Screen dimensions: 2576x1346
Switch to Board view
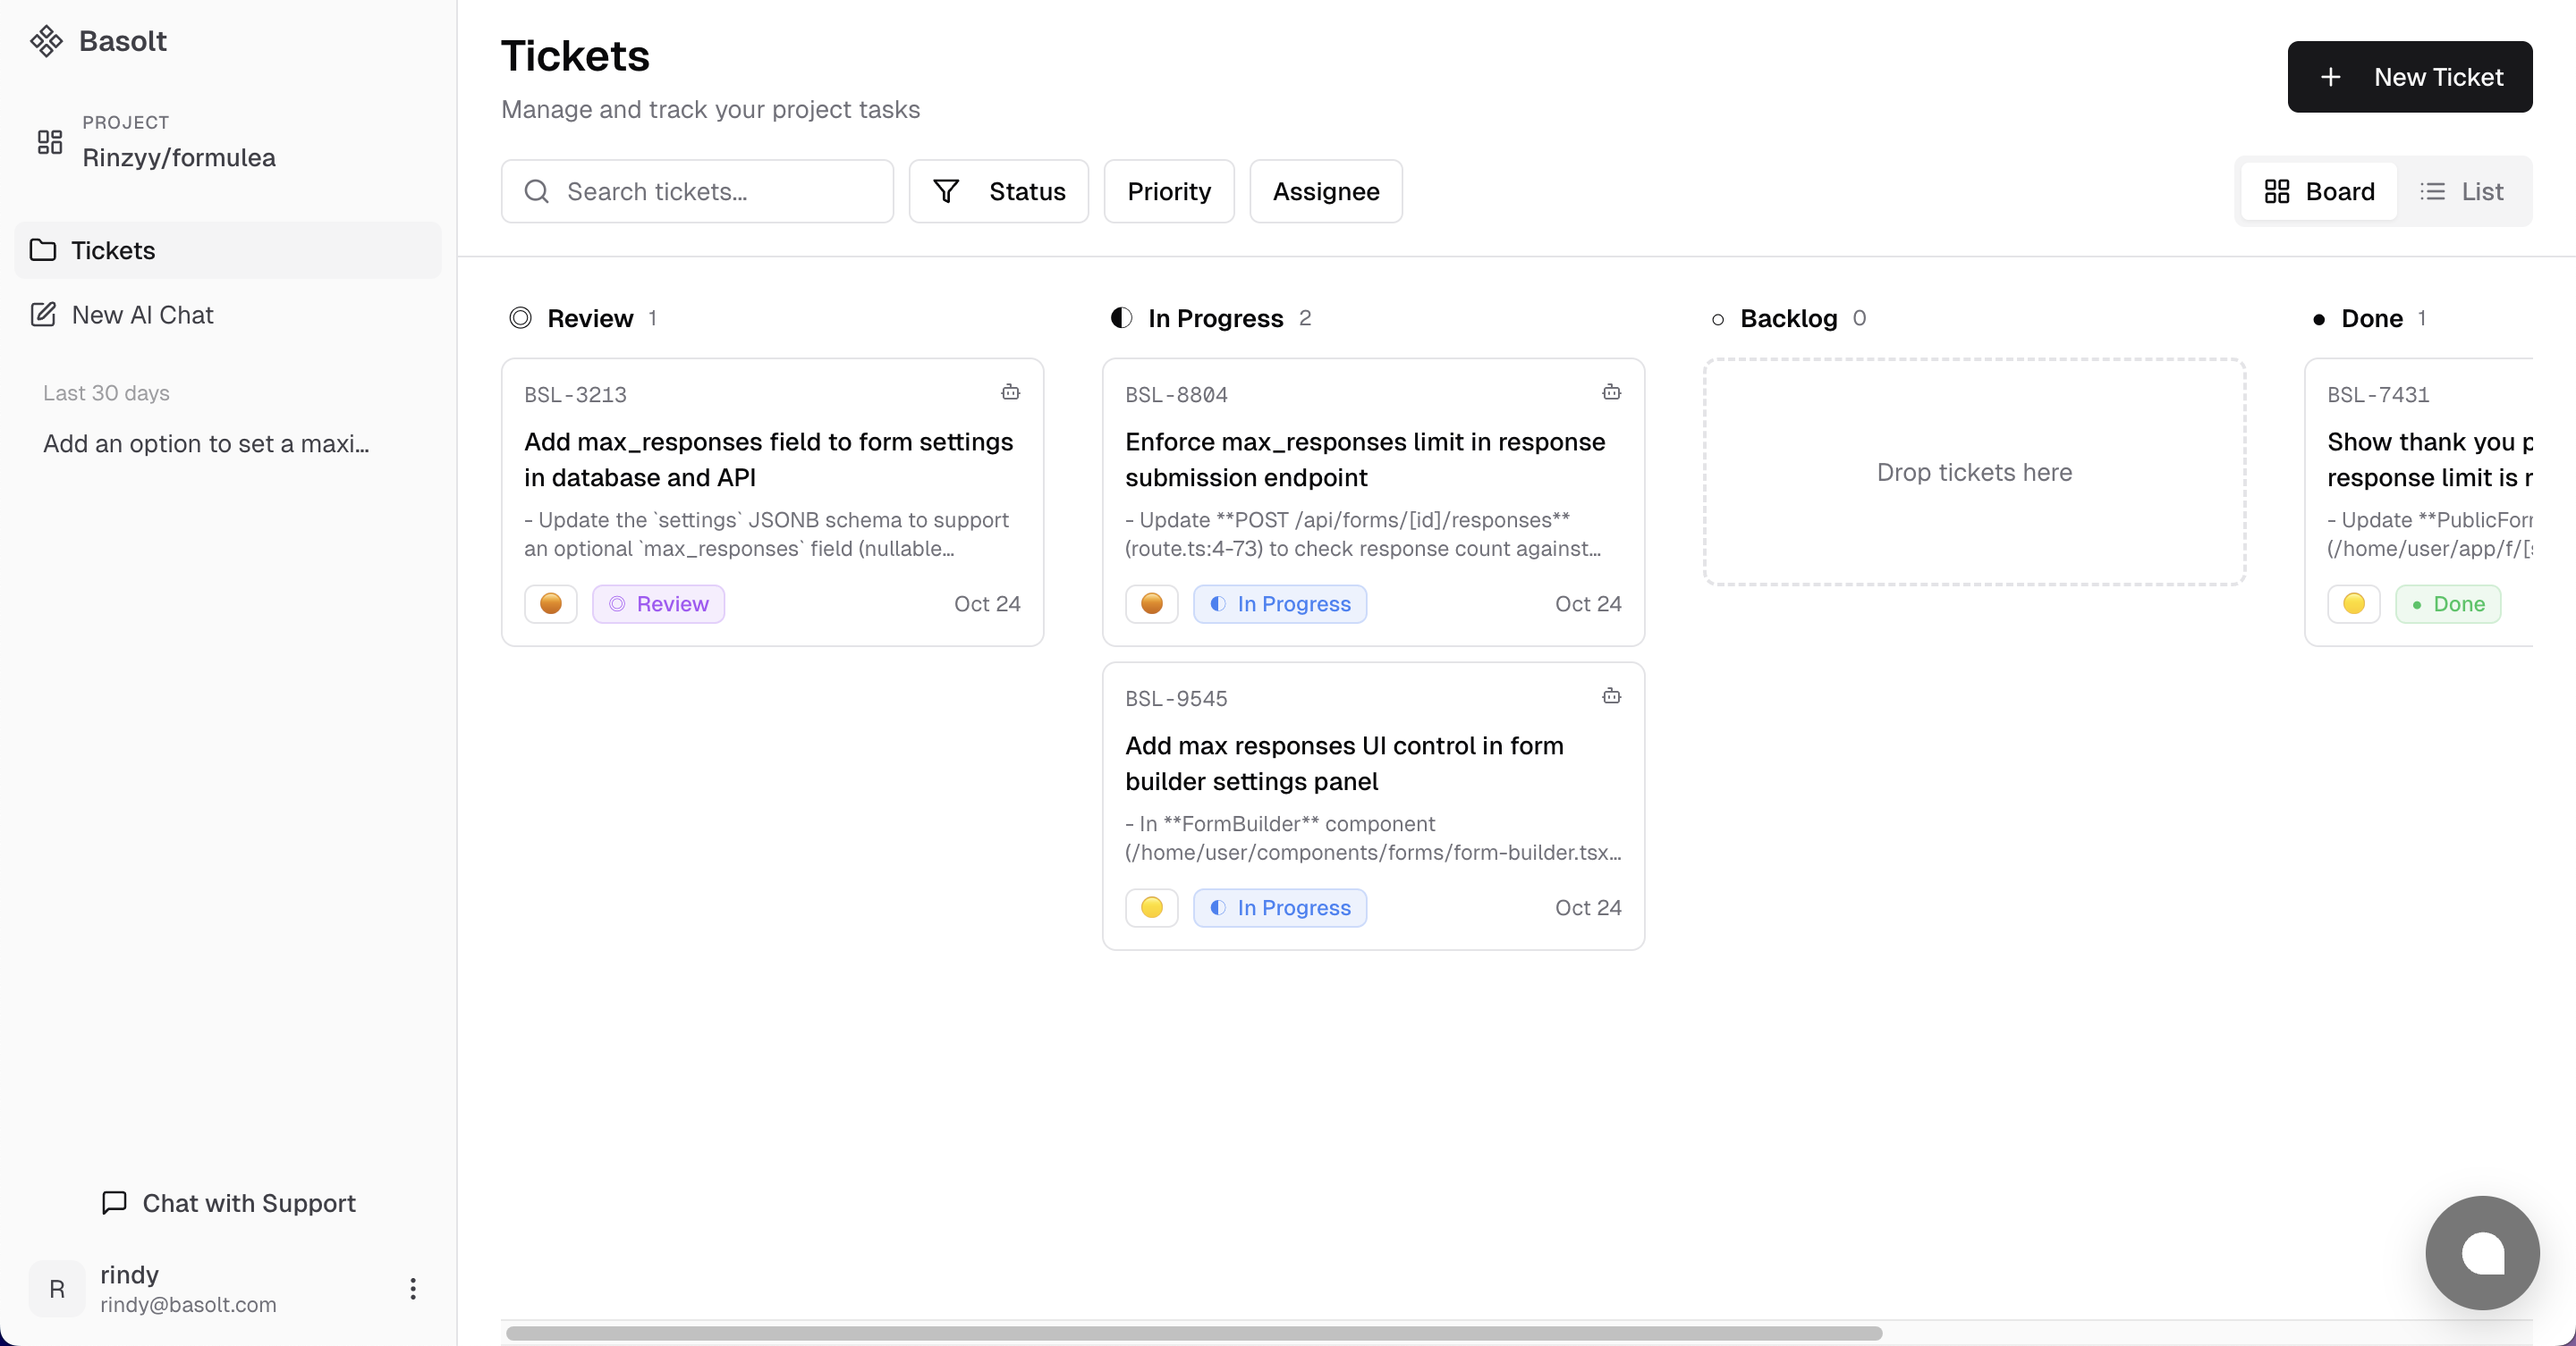pos(2318,191)
